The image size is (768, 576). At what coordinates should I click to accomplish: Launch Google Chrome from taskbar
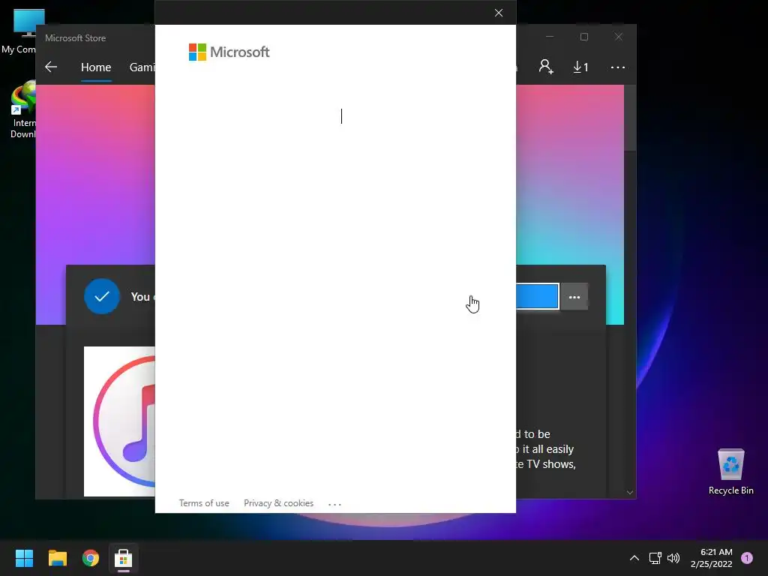pos(91,558)
